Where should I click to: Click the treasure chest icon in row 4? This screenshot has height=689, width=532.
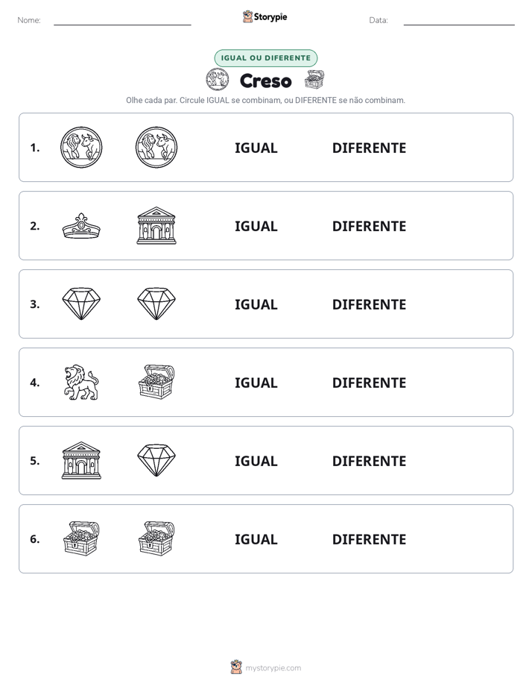tap(156, 382)
